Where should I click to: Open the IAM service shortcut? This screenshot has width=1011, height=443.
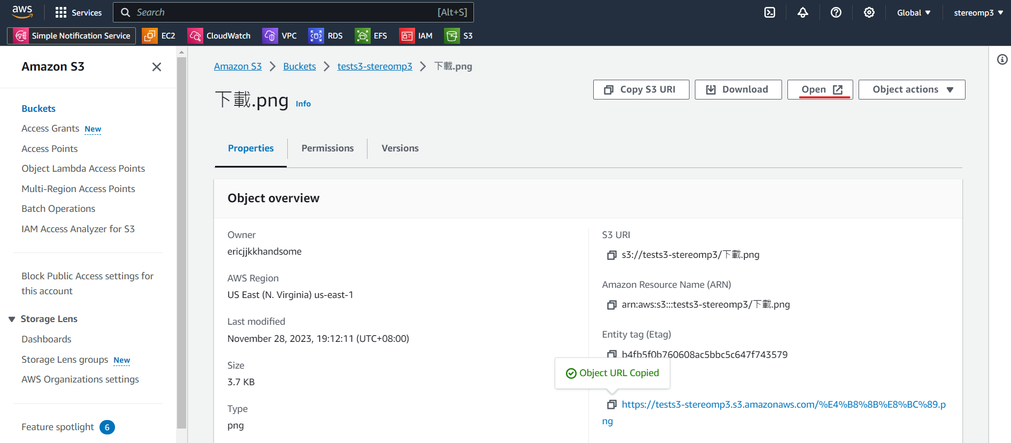tap(416, 36)
